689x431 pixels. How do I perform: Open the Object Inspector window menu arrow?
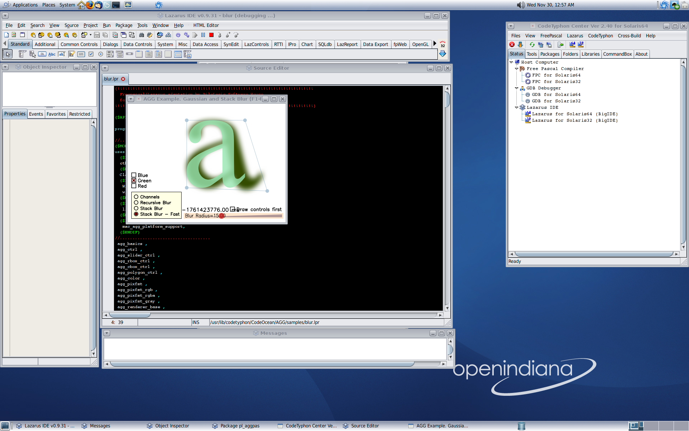point(5,67)
